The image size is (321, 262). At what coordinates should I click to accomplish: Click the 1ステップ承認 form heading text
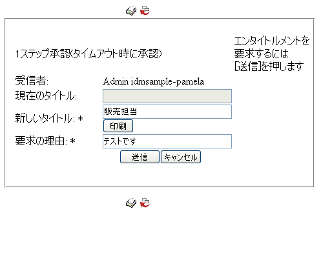coord(88,54)
